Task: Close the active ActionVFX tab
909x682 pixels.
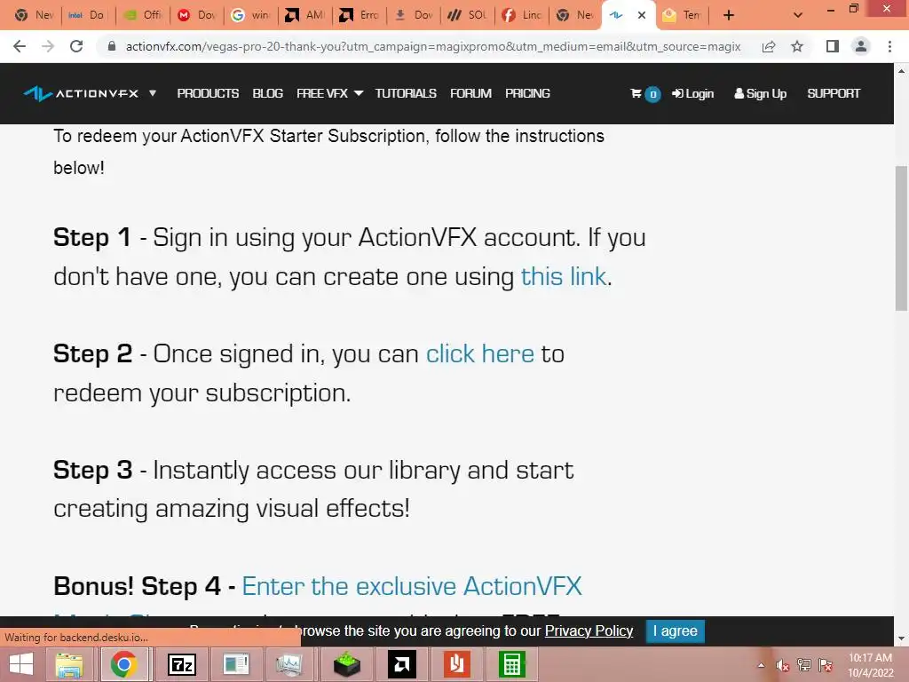Action: point(641,15)
